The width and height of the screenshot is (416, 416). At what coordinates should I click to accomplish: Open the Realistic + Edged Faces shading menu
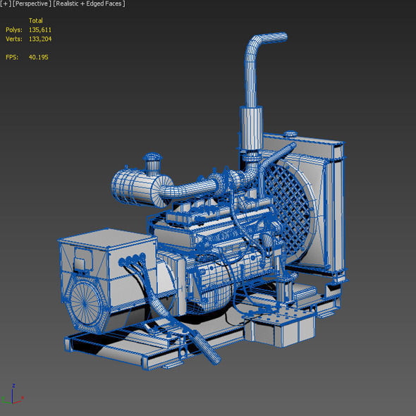point(89,4)
